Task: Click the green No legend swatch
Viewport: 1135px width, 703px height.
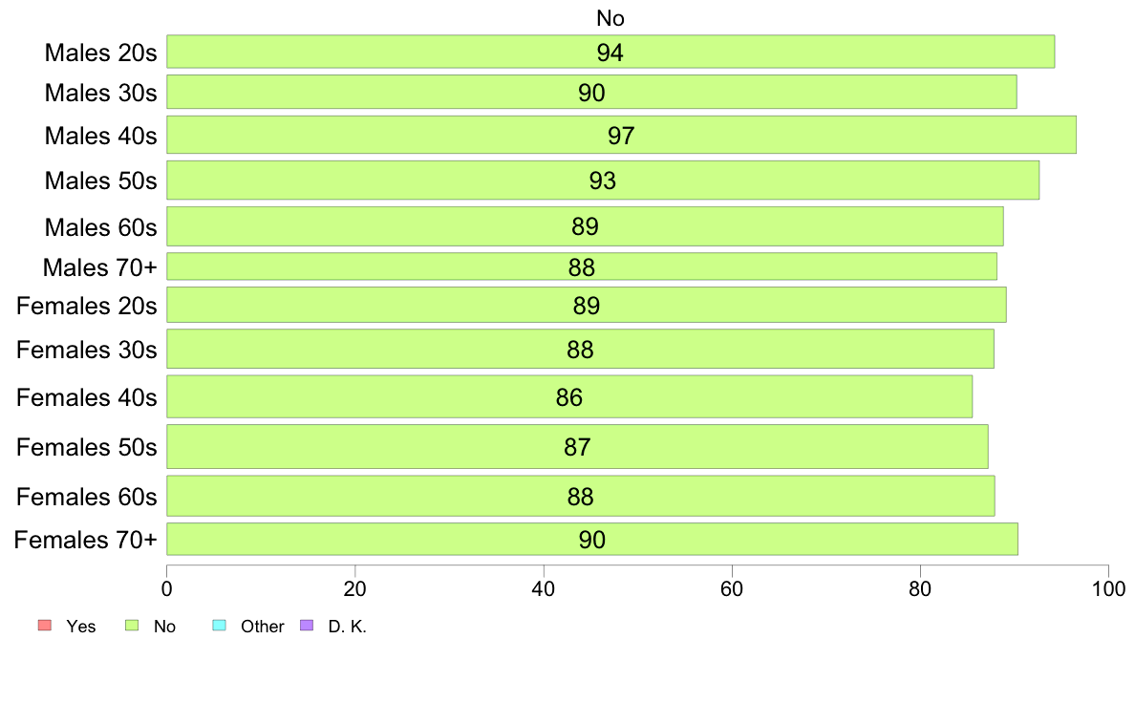Action: (132, 626)
